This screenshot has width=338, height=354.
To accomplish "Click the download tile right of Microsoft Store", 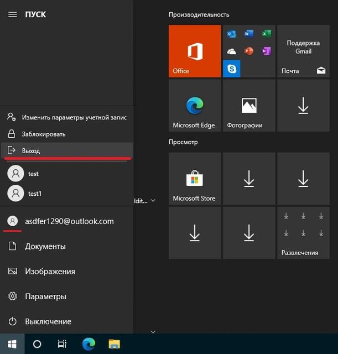I will (249, 179).
